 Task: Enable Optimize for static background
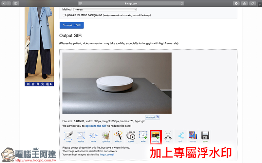point(64,15)
